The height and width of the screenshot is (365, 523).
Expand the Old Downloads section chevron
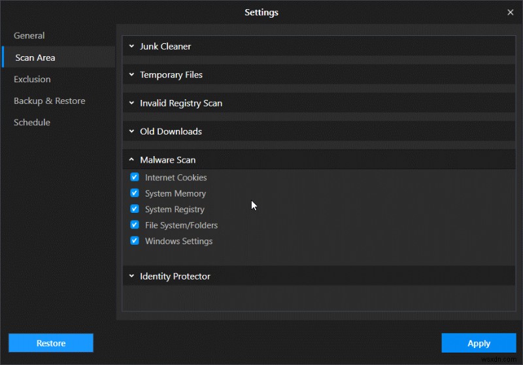[x=131, y=131]
